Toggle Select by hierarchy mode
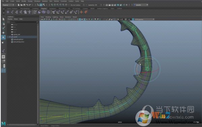202x127 pixels. click(x=38, y=5)
